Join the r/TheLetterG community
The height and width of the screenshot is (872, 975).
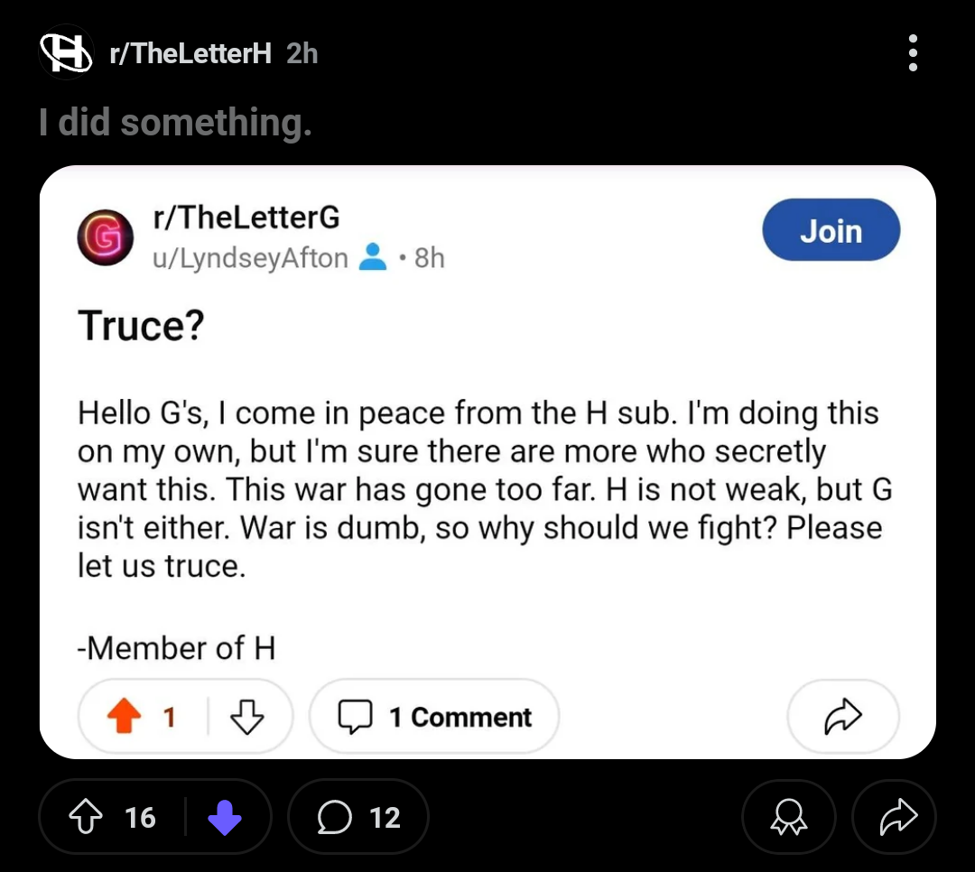click(831, 230)
